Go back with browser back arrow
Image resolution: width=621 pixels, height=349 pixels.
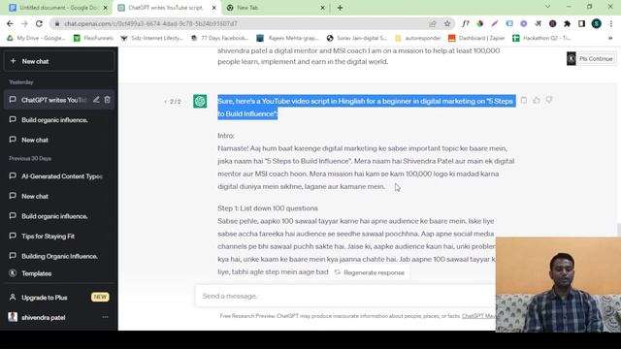(11, 23)
